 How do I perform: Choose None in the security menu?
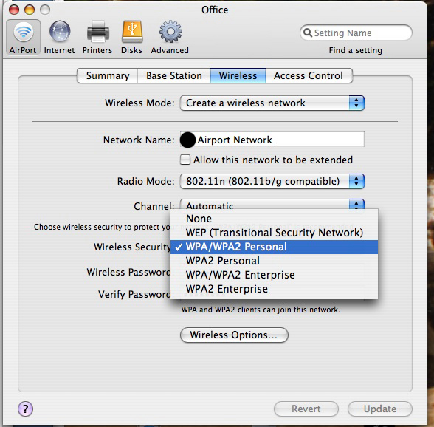coord(275,219)
